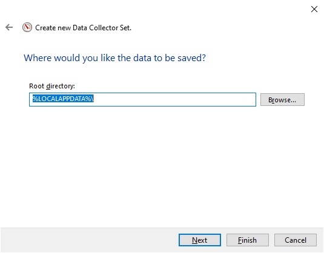This screenshot has height=253, width=324.
Task: Click the "Root directory:" label
Action: pyautogui.click(x=52, y=86)
